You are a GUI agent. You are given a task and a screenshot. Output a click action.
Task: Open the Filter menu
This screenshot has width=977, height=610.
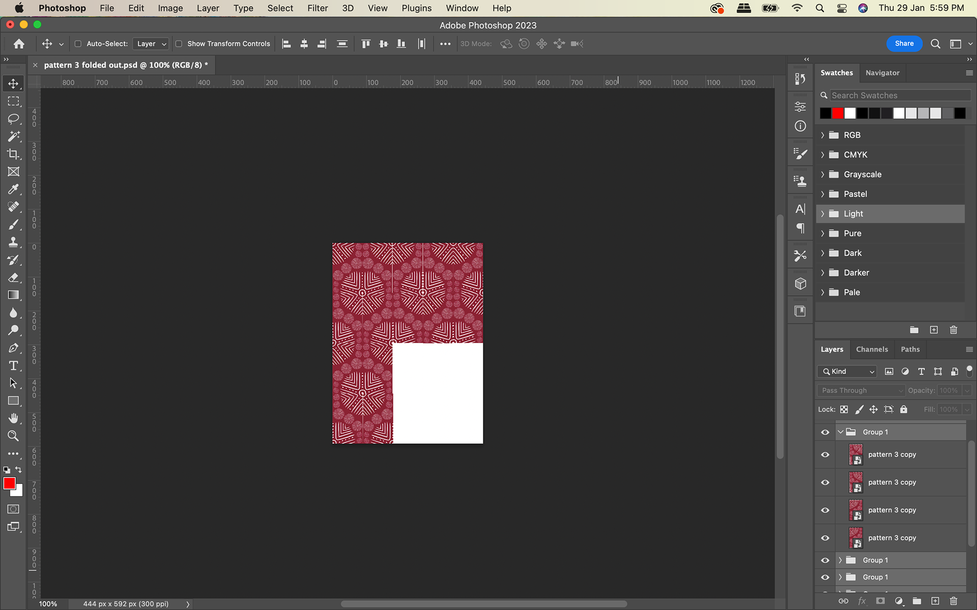(x=318, y=8)
